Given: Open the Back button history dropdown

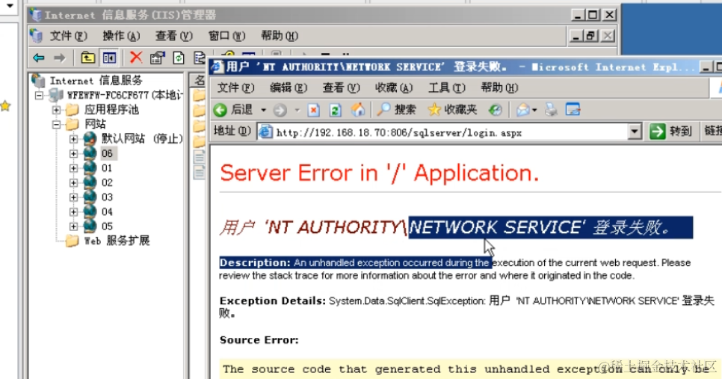Looking at the screenshot, I should click(x=263, y=110).
